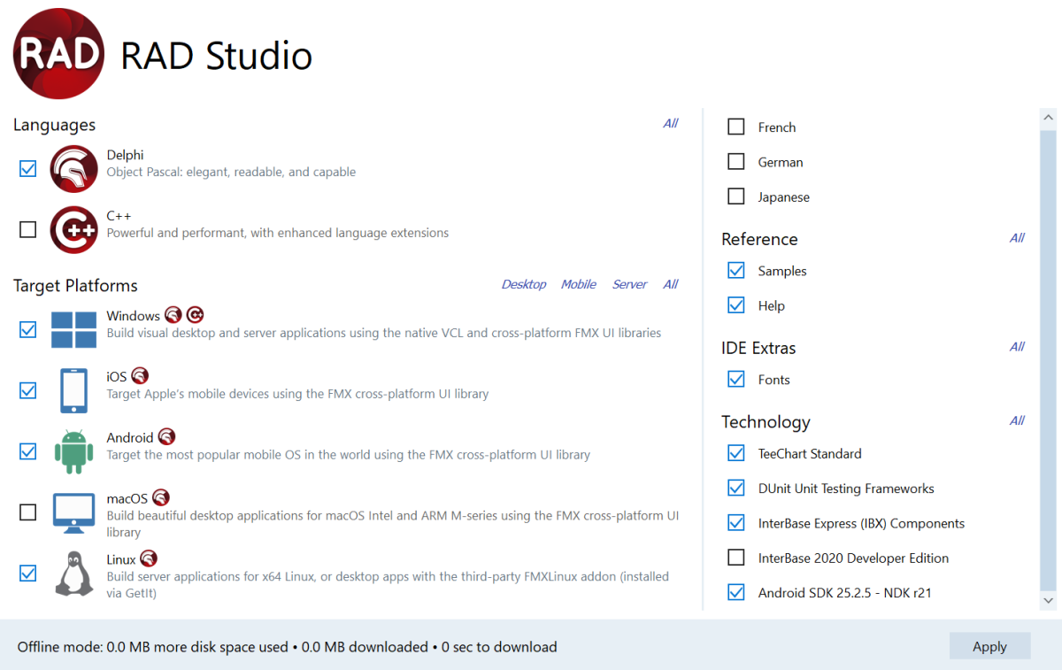Screen dimensions: 1062x670
Task: Click the Delphi badge next to Linux
Action: [x=149, y=558]
